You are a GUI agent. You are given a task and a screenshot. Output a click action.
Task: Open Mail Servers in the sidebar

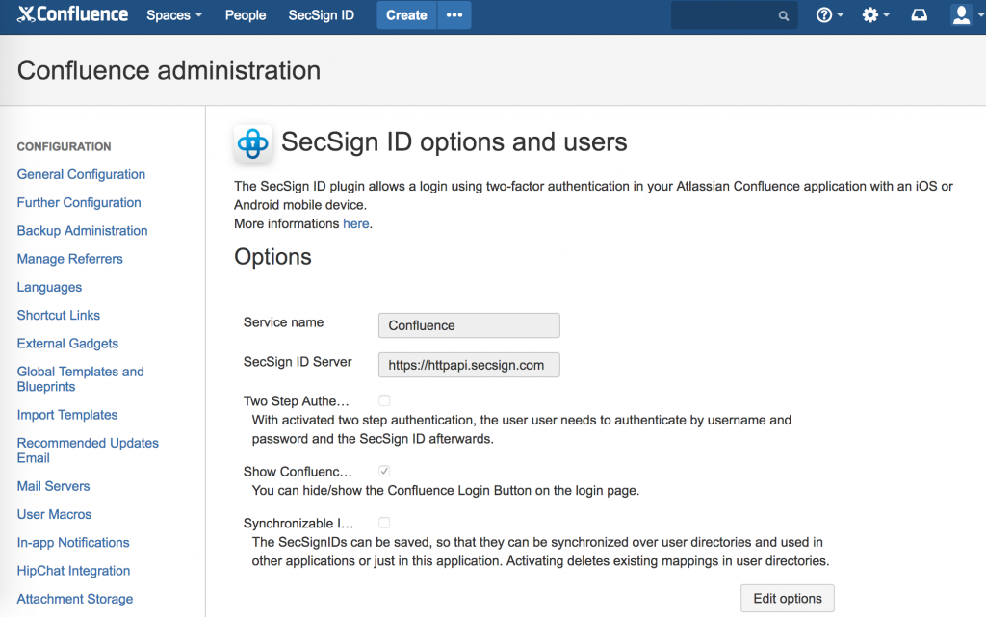coord(53,486)
